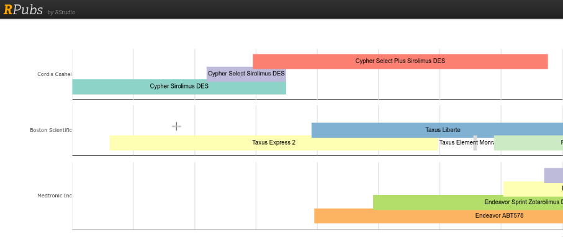Click the Cordis Cashel row label
The image size is (563, 237).
click(55, 74)
